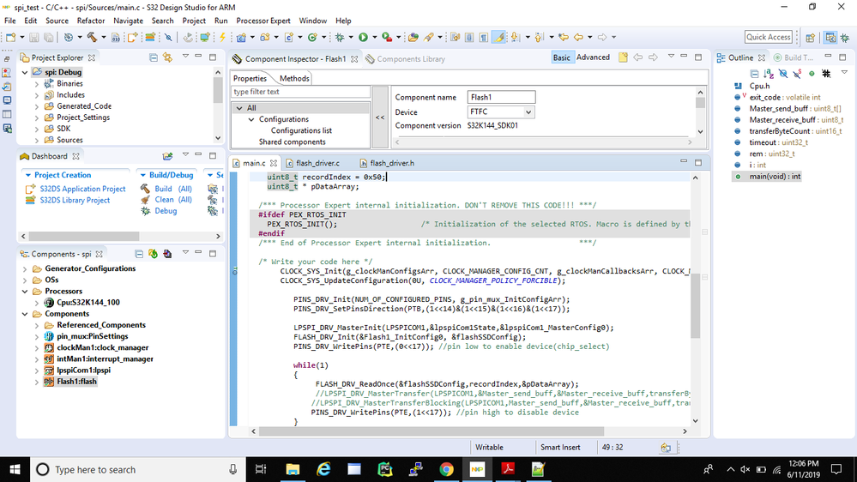The height and width of the screenshot is (482, 857).
Task: Click the Debug bug icon in toolbar
Action: [341, 37]
